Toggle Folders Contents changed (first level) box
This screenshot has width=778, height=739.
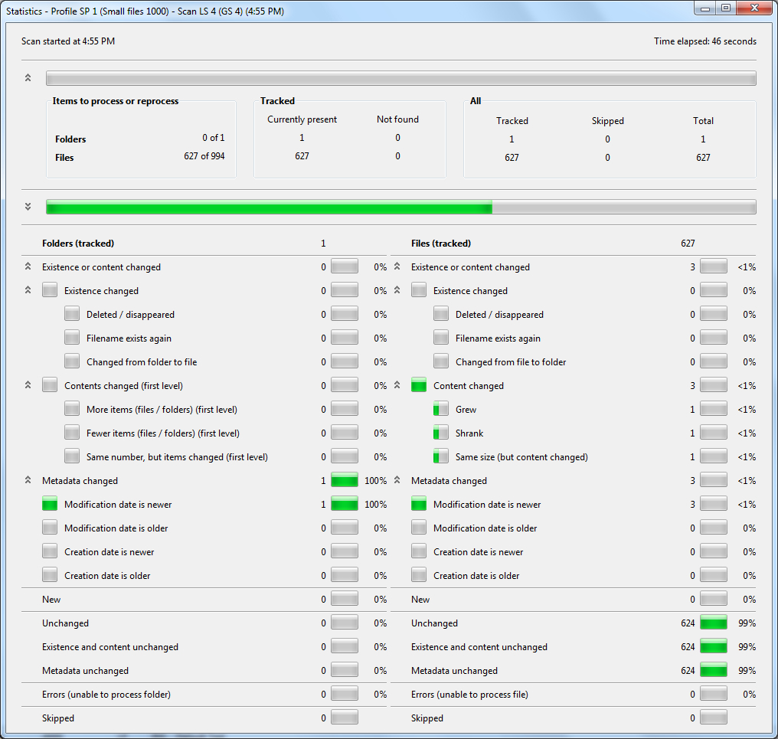click(50, 386)
